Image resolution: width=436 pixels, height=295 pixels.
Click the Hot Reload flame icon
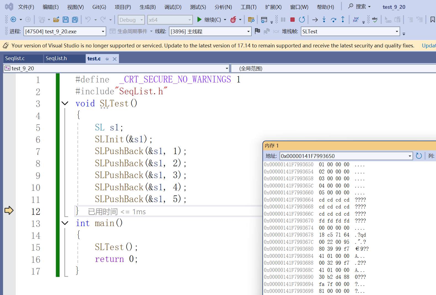[233, 20]
